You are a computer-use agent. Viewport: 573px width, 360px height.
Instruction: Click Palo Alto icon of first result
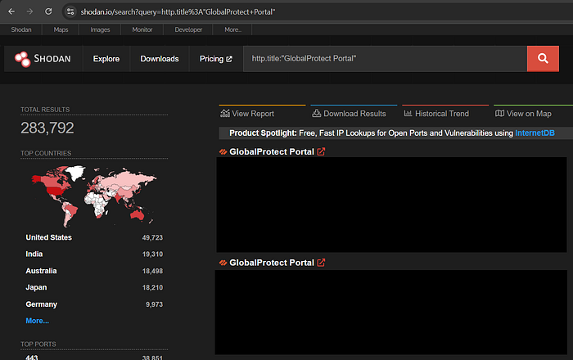pyautogui.click(x=223, y=151)
